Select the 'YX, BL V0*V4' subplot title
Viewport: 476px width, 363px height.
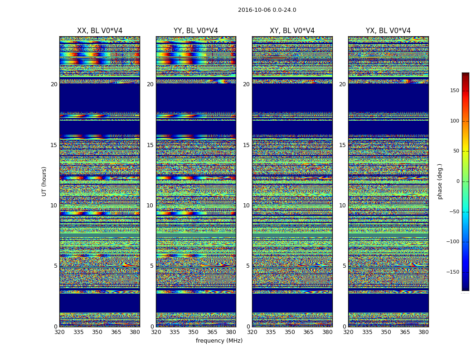click(x=388, y=31)
